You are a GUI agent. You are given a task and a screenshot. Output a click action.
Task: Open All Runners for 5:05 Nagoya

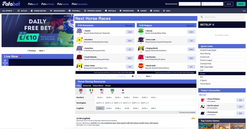coord(190,25)
